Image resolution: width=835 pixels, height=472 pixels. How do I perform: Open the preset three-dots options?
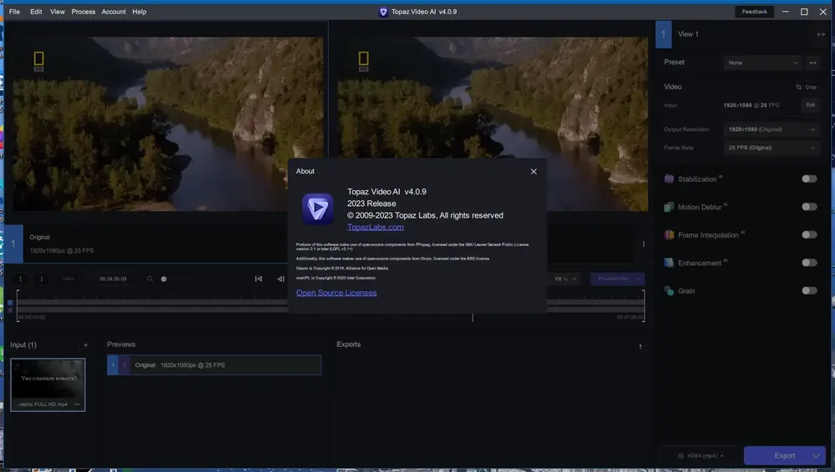pos(812,63)
